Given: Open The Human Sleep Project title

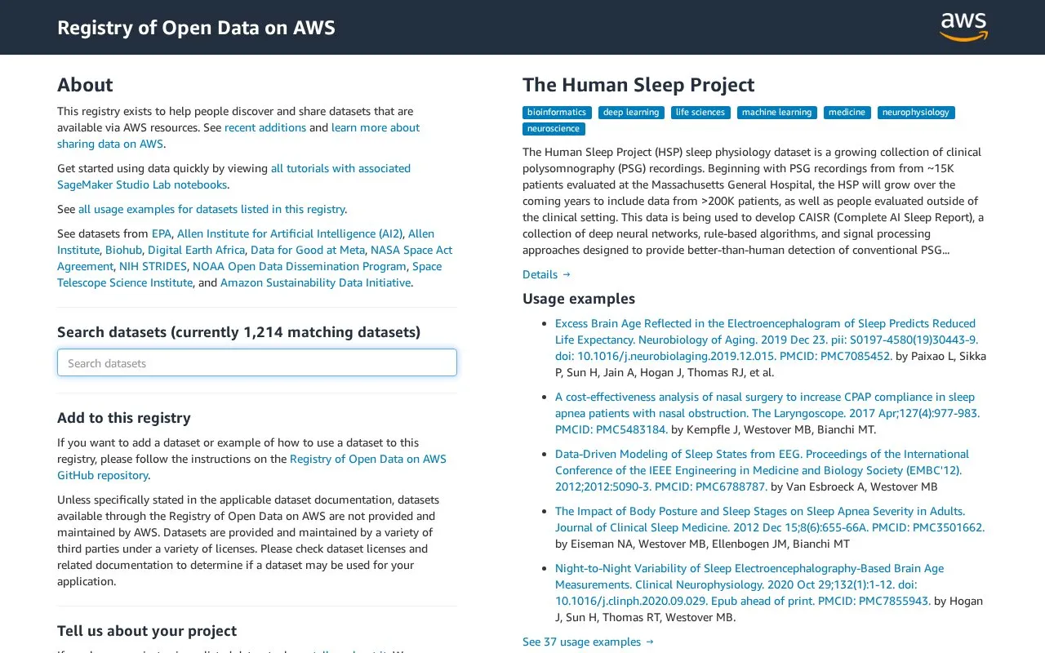Looking at the screenshot, I should (638, 85).
